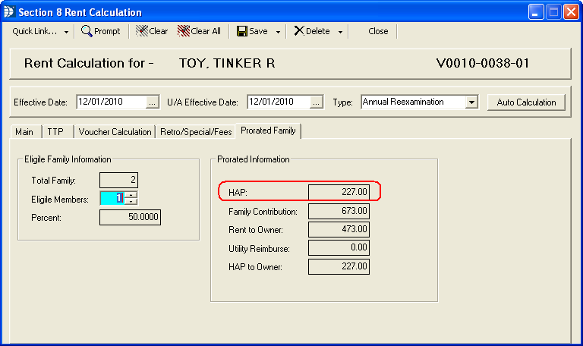The image size is (583, 346).
Task: Click the HAP value 227.00 field
Action: point(339,192)
